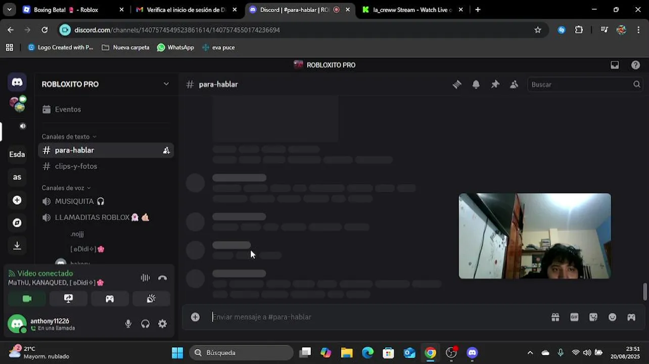Click the Buscar search field
This screenshot has height=364, width=649.
point(585,84)
